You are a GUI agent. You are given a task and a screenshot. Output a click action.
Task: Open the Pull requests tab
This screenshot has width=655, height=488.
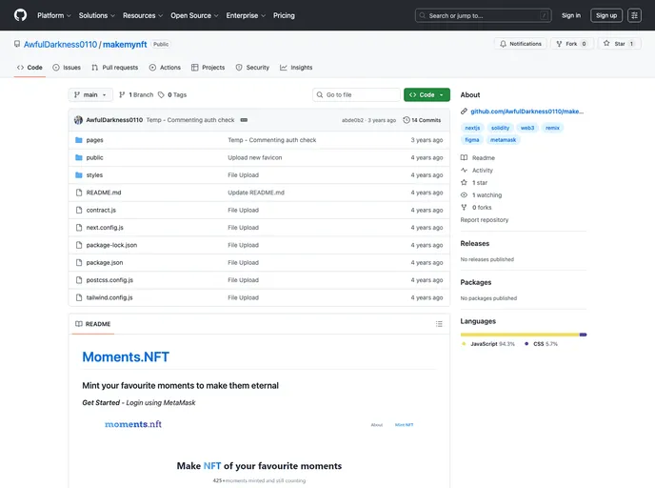pyautogui.click(x=115, y=68)
